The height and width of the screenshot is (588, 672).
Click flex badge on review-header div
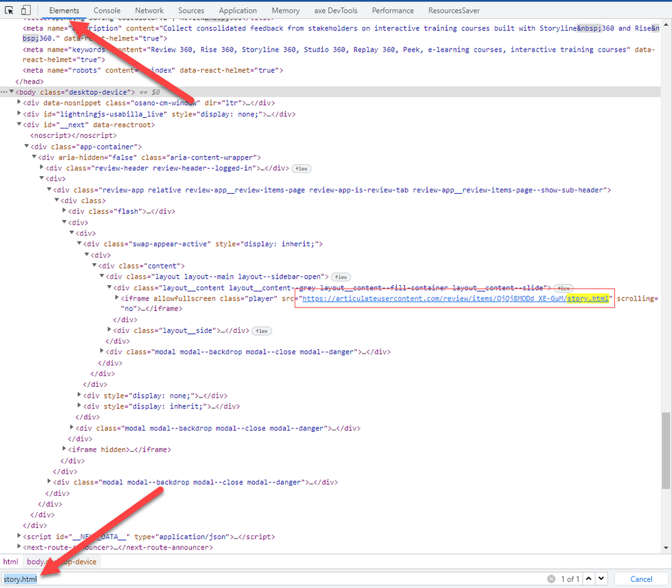pyautogui.click(x=301, y=168)
